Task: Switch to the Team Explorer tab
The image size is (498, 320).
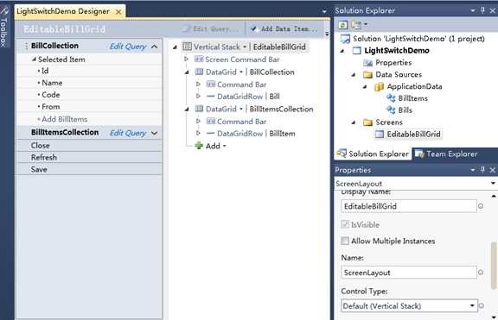Action: pos(446,154)
